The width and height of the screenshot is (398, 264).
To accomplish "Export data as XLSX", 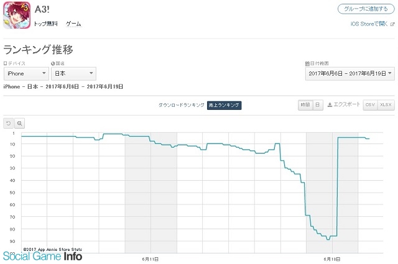I will [386, 105].
